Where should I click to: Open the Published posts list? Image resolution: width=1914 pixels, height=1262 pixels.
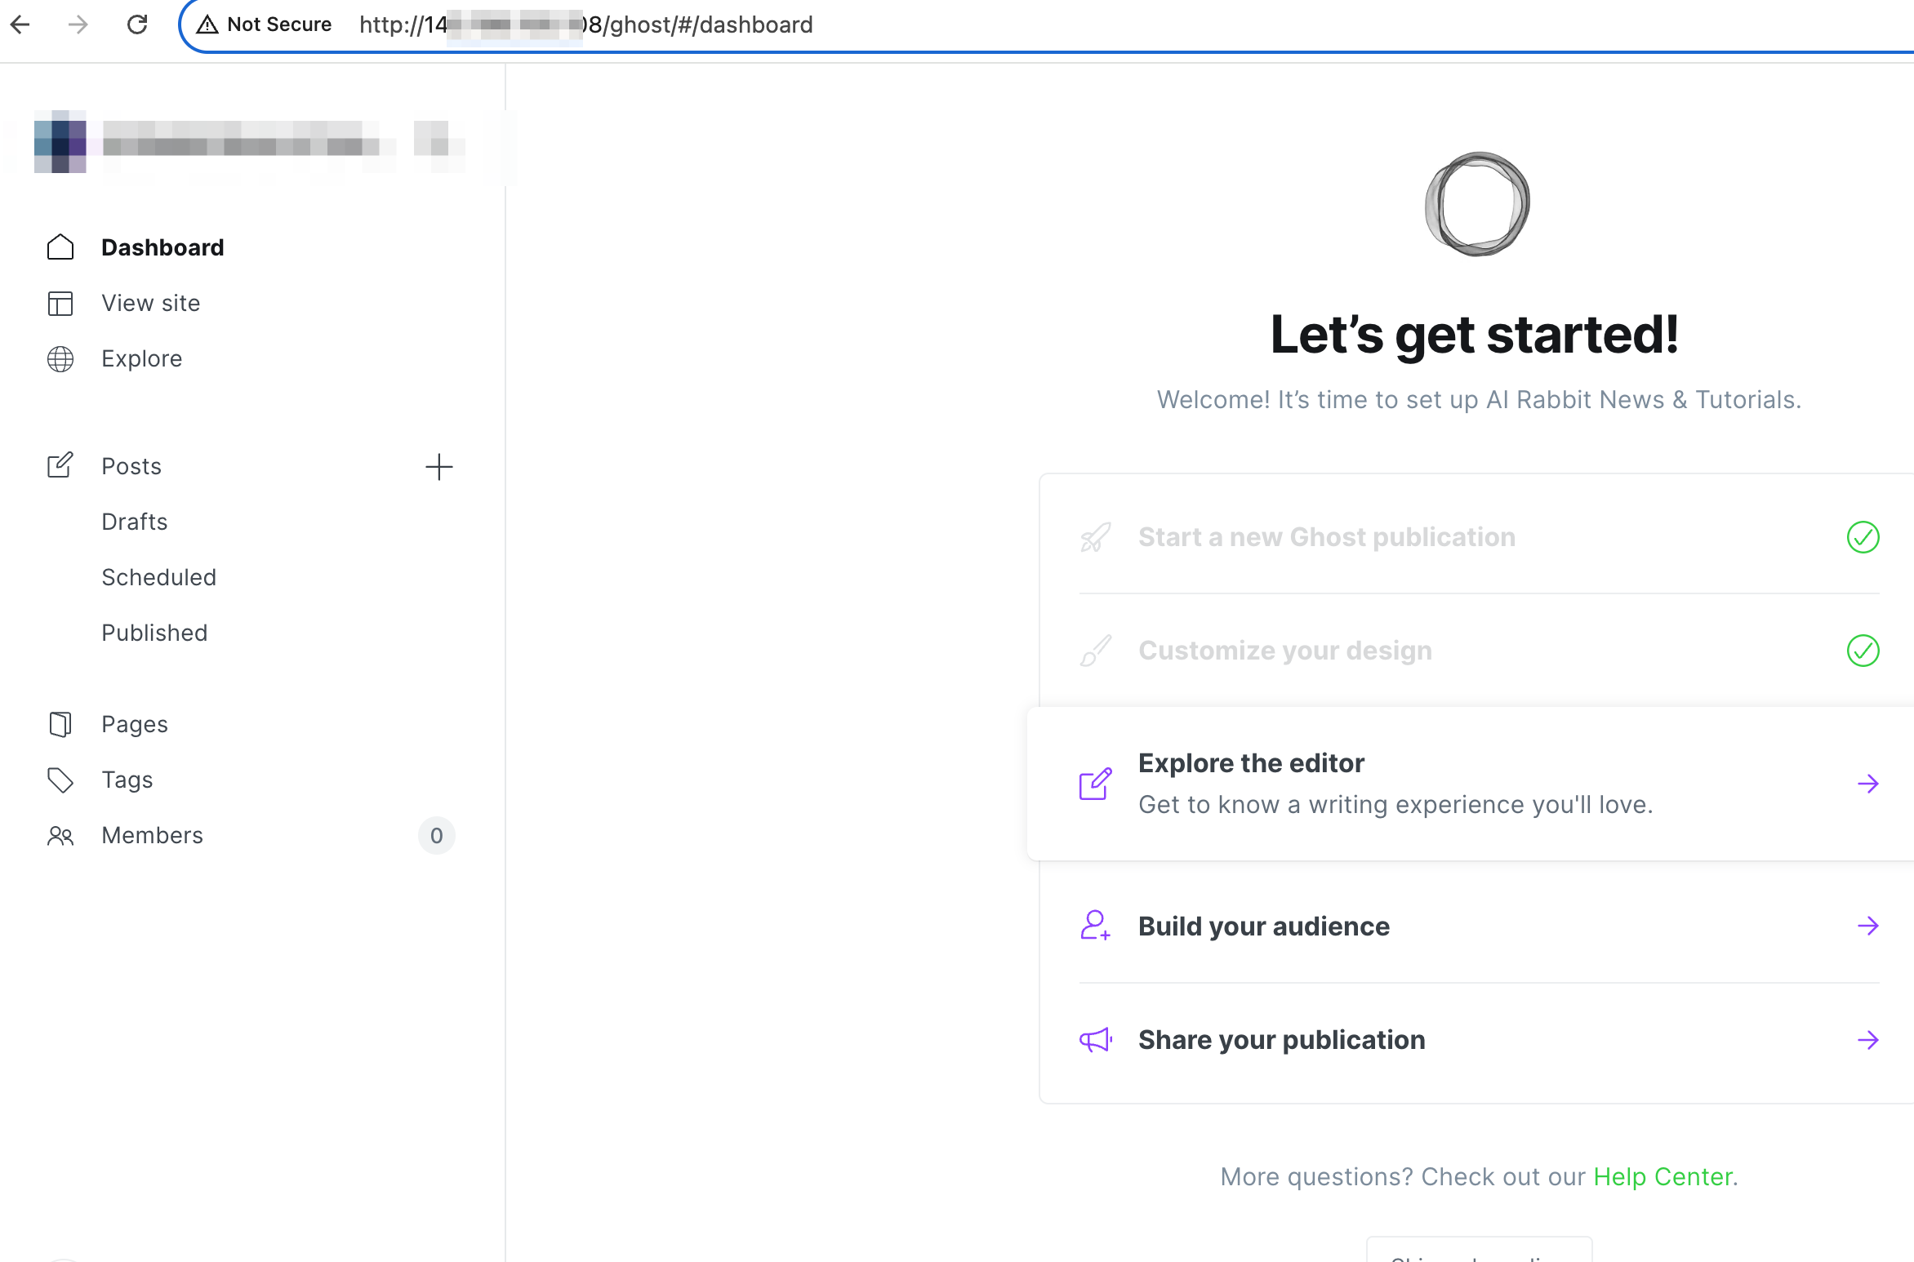(x=154, y=633)
